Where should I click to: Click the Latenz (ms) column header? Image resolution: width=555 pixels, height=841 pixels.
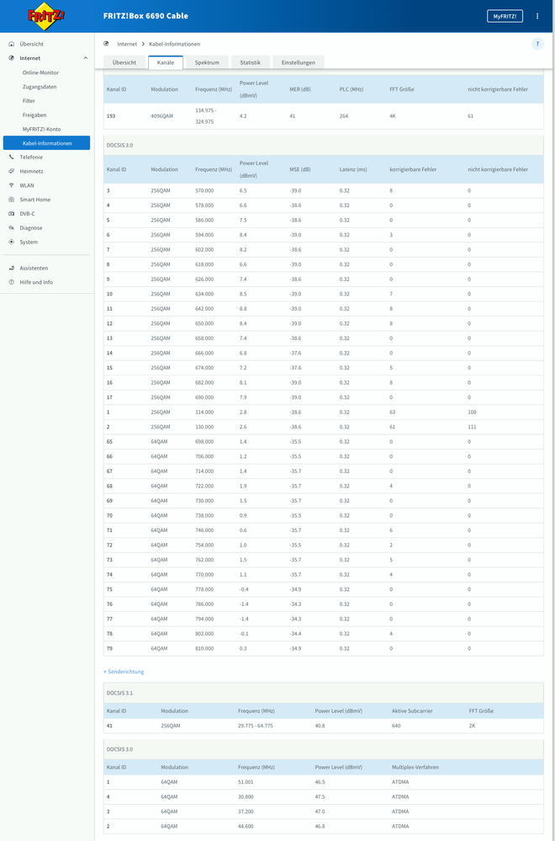point(353,169)
